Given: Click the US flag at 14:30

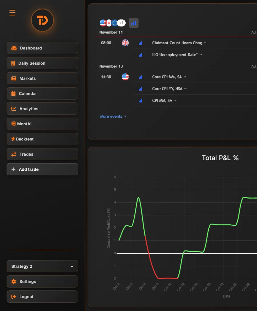Looking at the screenshot, I should pos(125,77).
